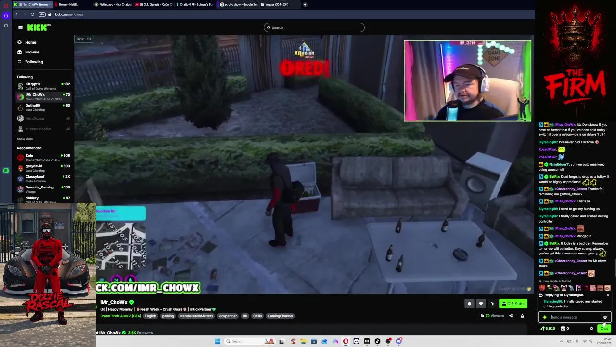The height and width of the screenshot is (347, 616).
Task: Open Discord from taskbar
Action: pyautogui.click(x=399, y=341)
